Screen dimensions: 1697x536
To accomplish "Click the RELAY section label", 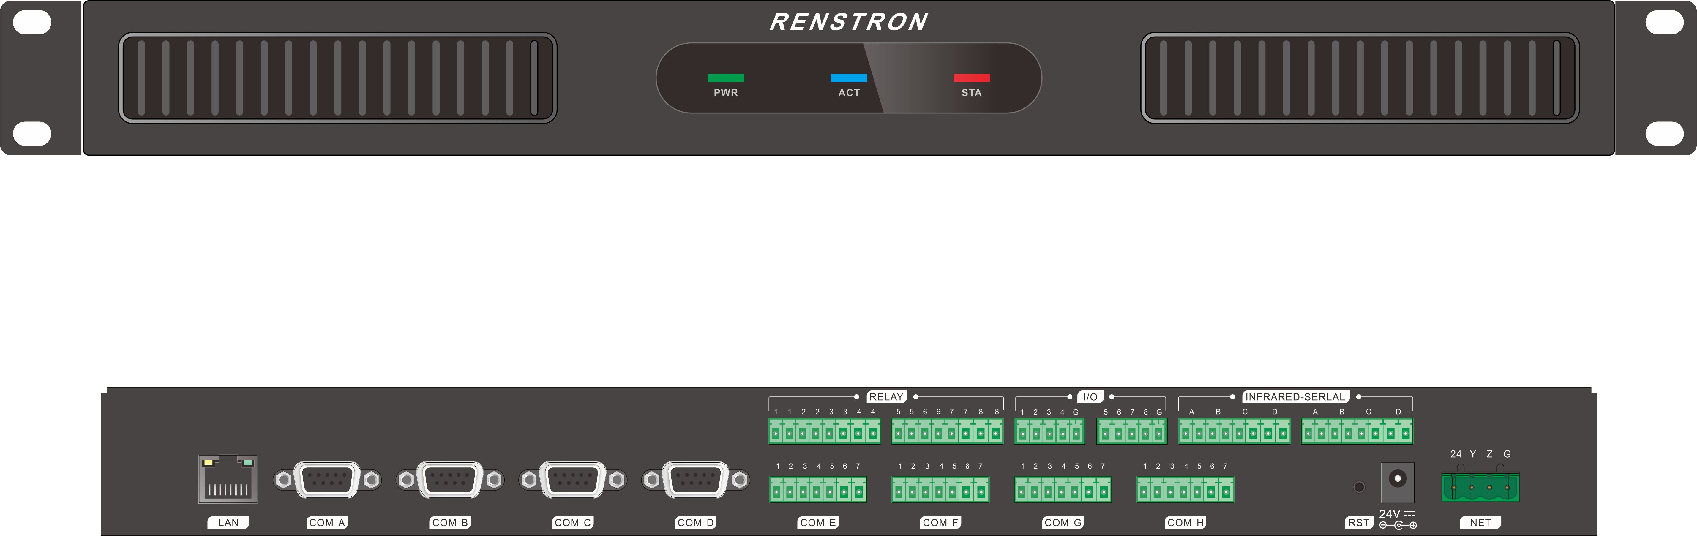I will [886, 397].
